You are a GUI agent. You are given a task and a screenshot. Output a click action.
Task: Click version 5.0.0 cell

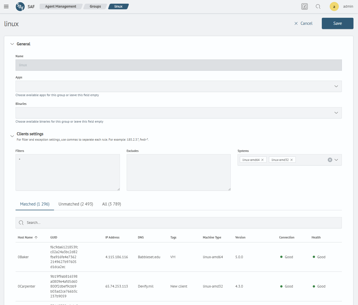point(239,257)
